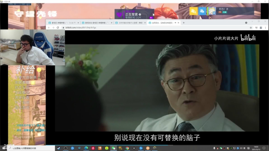Viewport: 269px width, 151px height.
Task: Close the first browser tab
Action: [x=78, y=23]
